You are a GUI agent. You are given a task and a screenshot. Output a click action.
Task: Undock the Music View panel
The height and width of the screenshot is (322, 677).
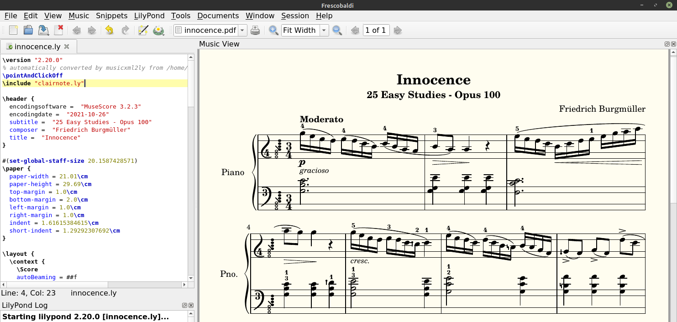[667, 44]
